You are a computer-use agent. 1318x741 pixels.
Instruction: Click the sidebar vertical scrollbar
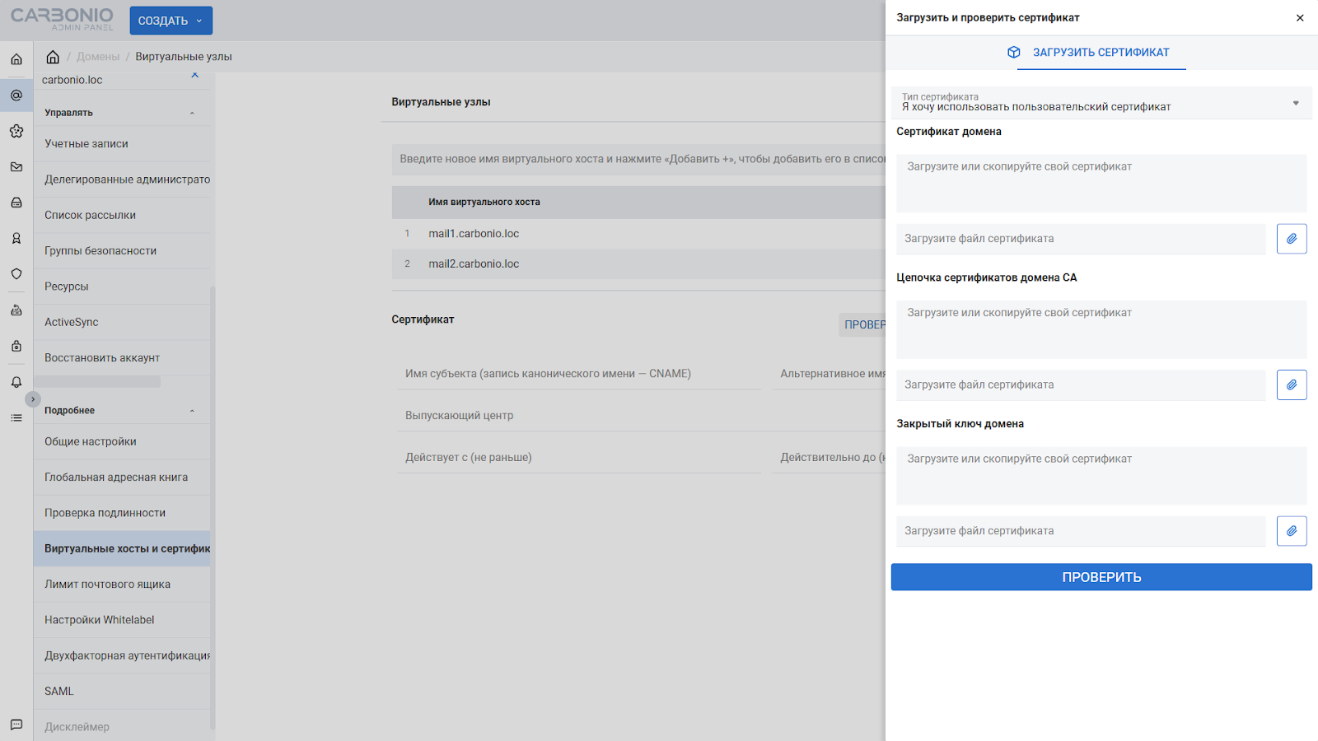click(x=213, y=507)
